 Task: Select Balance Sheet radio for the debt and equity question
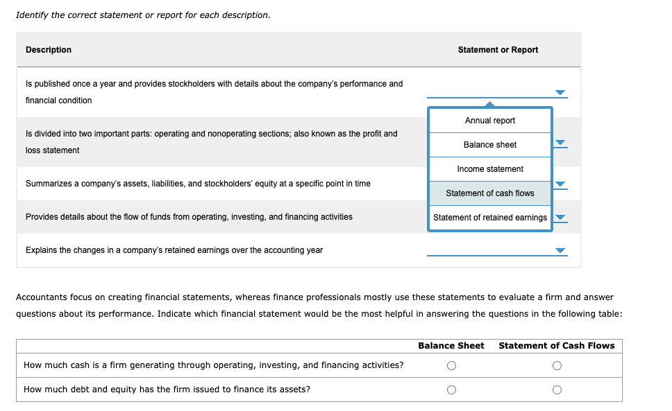click(451, 390)
